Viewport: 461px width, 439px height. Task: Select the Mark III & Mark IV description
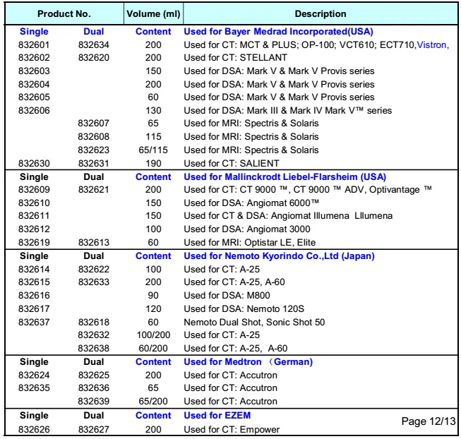point(288,111)
